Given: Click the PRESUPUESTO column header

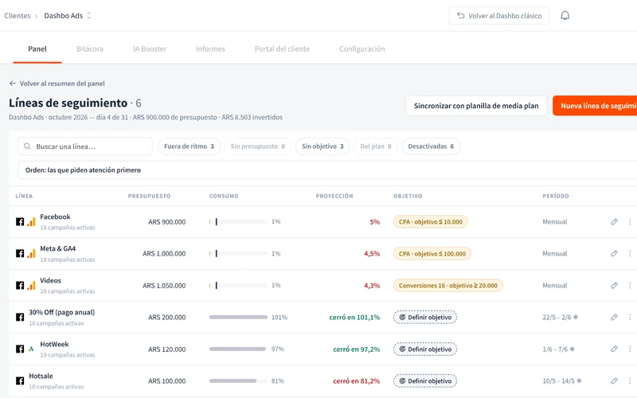Looking at the screenshot, I should pos(149,196).
